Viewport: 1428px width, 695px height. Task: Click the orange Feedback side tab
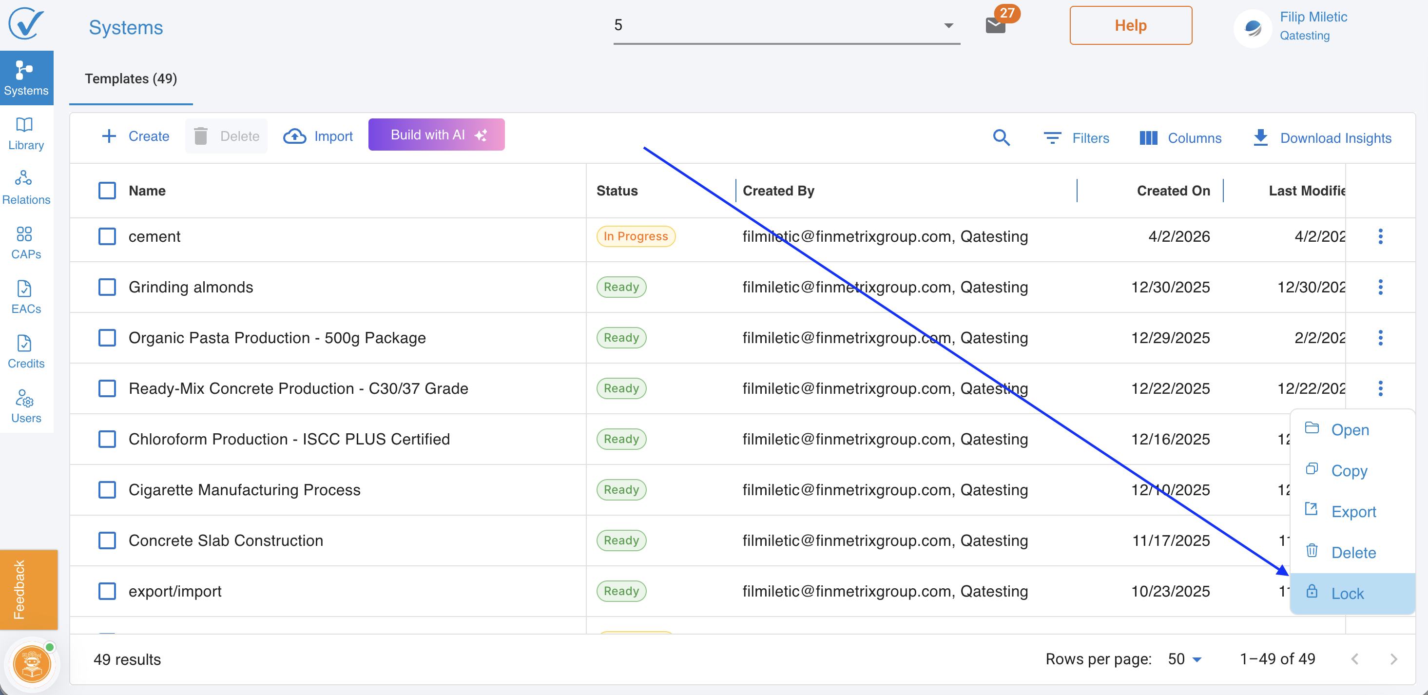(x=29, y=589)
